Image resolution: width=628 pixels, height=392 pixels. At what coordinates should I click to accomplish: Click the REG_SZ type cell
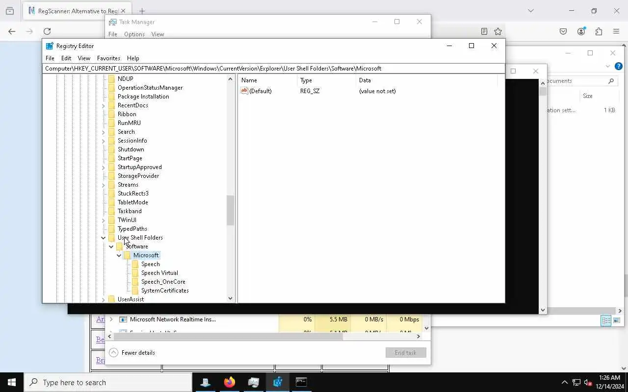point(310,91)
